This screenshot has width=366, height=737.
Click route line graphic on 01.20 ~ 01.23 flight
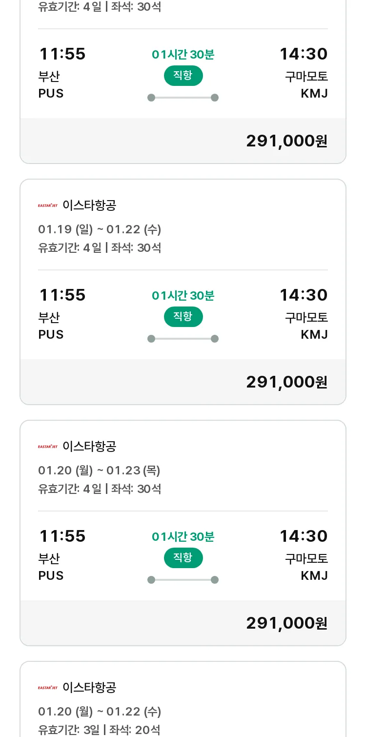pos(183,580)
